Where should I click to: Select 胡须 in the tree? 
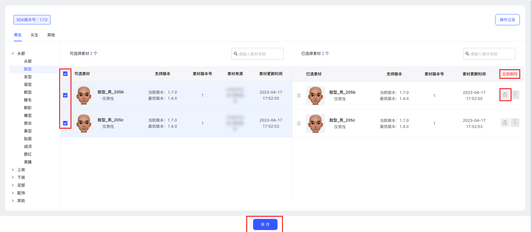[28, 147]
